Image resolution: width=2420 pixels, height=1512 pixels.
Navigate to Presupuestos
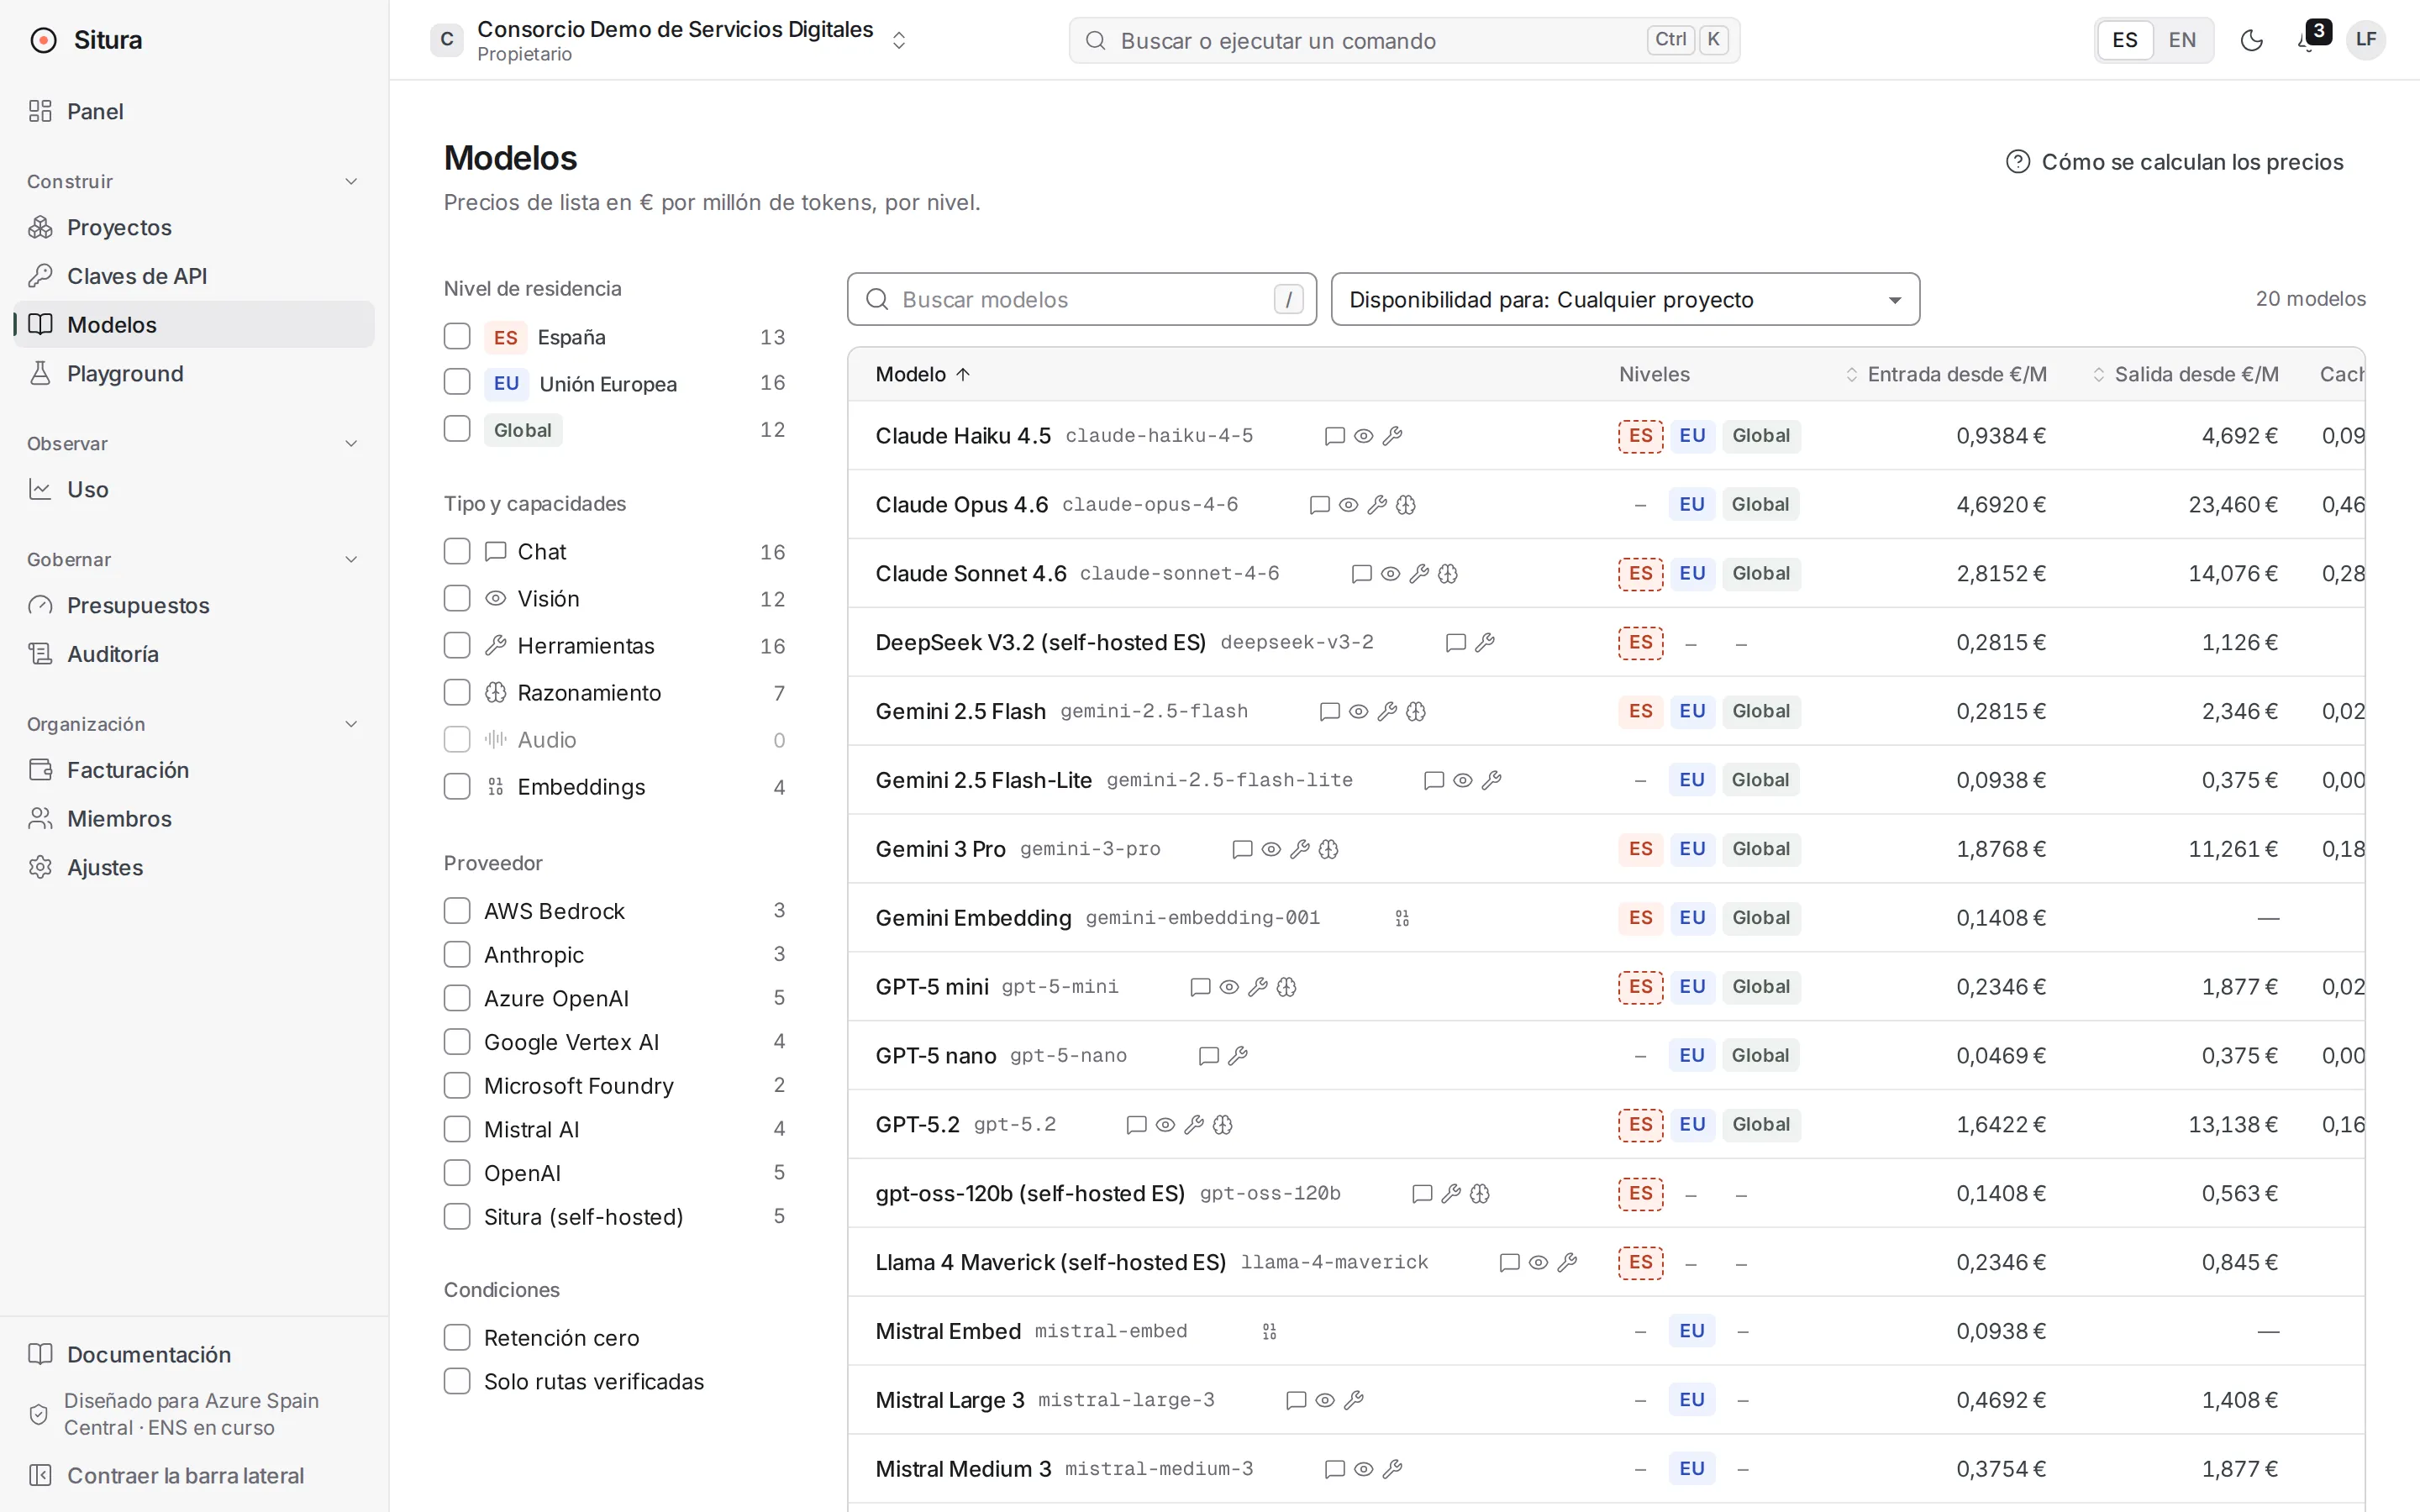click(x=194, y=605)
